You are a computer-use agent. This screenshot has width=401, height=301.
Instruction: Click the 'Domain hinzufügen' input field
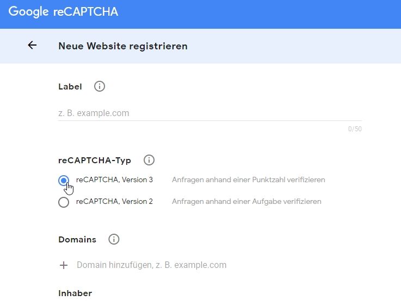click(x=151, y=265)
